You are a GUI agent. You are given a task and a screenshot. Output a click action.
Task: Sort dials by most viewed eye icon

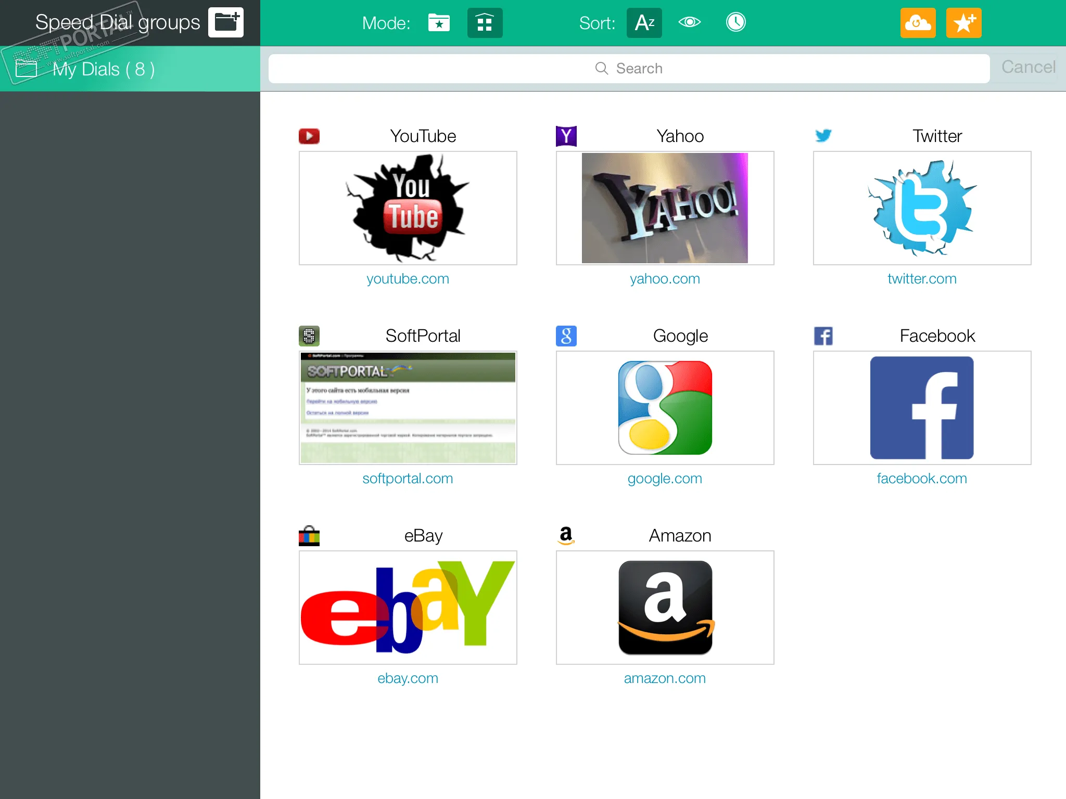click(x=690, y=22)
